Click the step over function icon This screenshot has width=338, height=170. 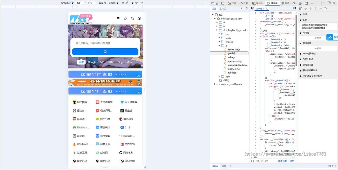click(306, 9)
